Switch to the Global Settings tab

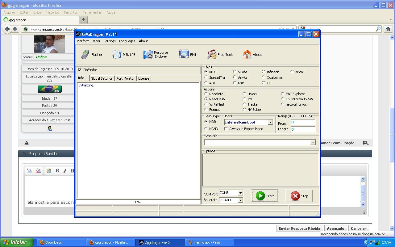coord(102,78)
